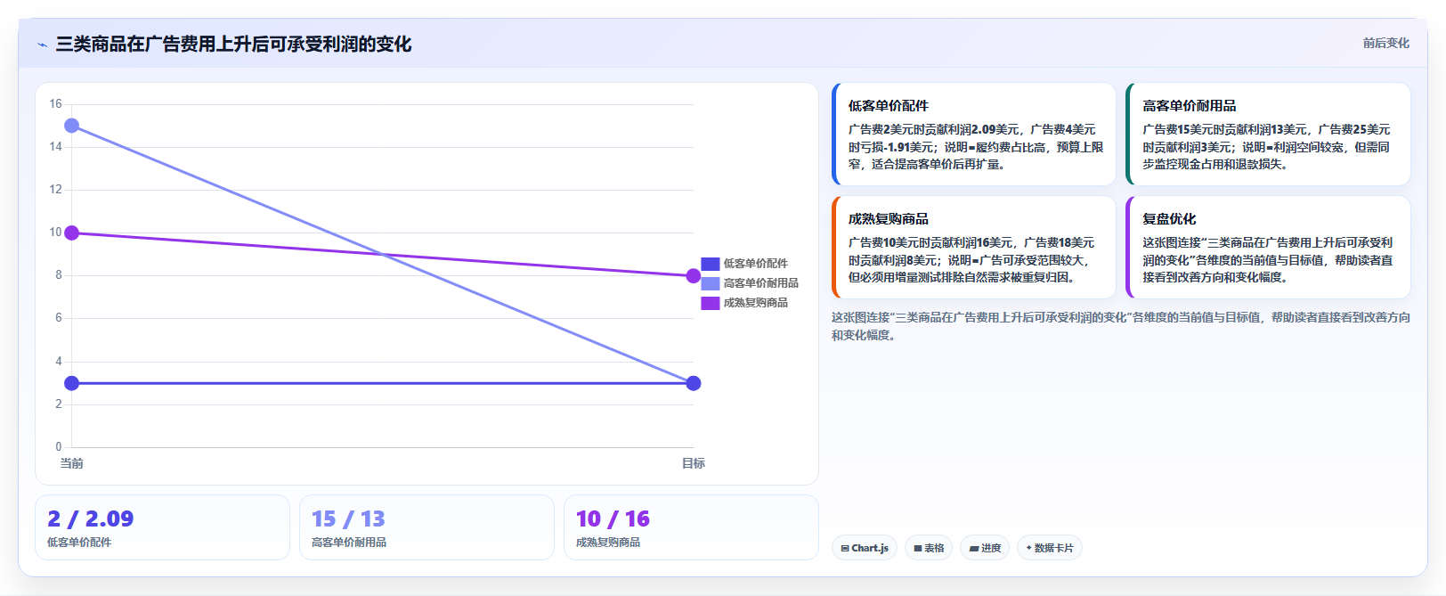Click the Chart.js tag chip
Image resolution: width=1446 pixels, height=596 pixels.
click(x=865, y=548)
